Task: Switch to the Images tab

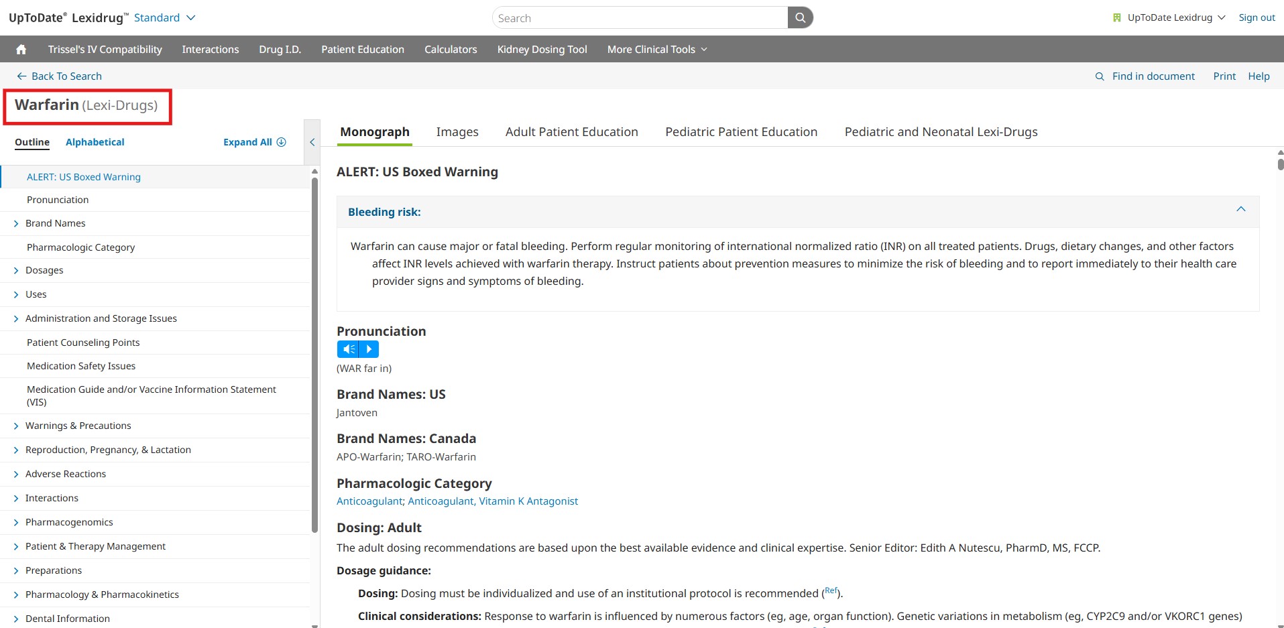Action: click(457, 132)
